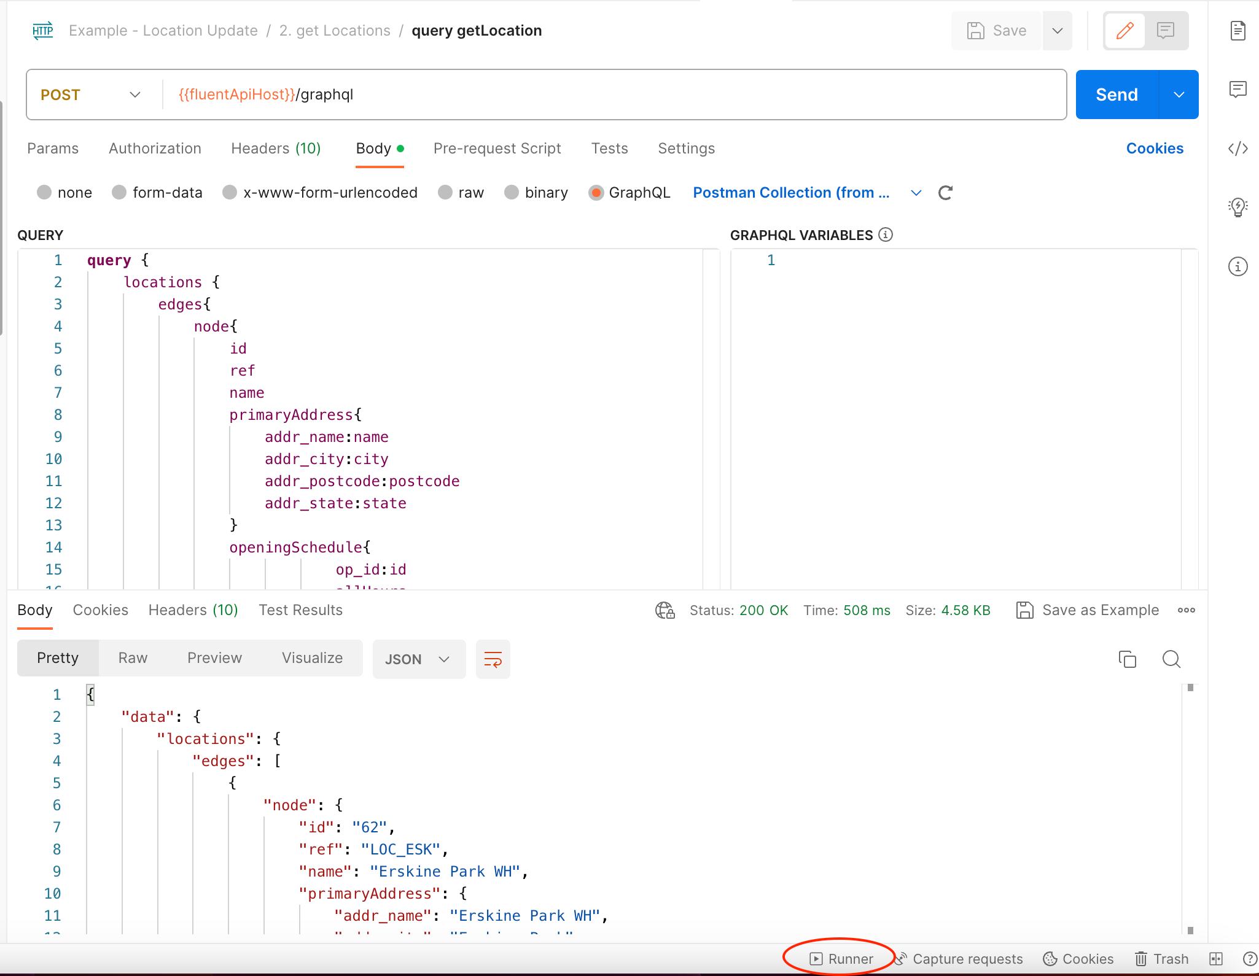Viewport: 1259px width, 976px height.
Task: Expand the Send button dropdown arrow
Action: tap(1179, 94)
